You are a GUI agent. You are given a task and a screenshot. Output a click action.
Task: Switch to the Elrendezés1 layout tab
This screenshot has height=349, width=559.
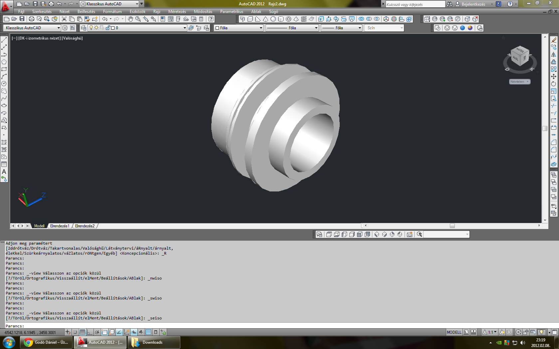coord(60,226)
